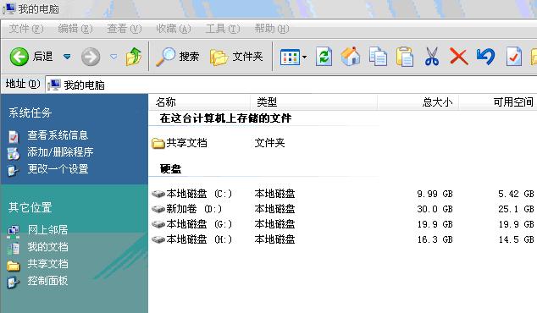Click the green Refresh icon

tap(324, 57)
